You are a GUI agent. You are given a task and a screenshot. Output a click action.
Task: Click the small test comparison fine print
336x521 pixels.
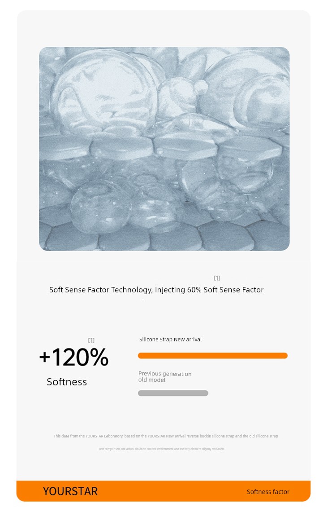click(162, 449)
